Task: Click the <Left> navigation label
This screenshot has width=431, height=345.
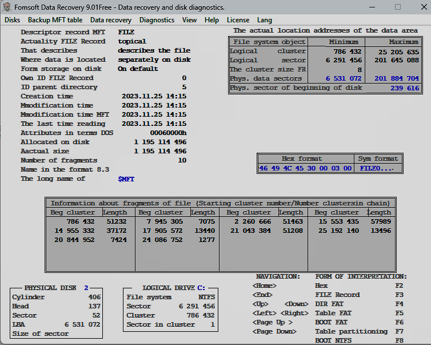Action: 265,313
